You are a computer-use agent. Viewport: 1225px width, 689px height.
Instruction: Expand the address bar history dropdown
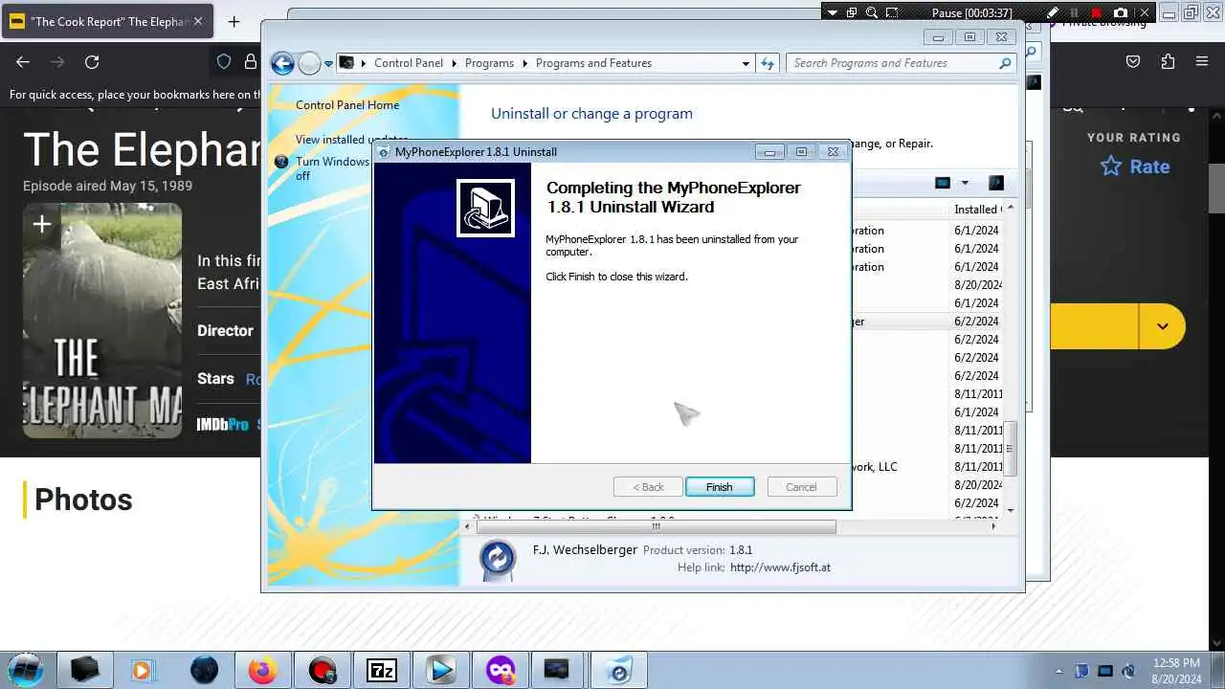click(746, 63)
